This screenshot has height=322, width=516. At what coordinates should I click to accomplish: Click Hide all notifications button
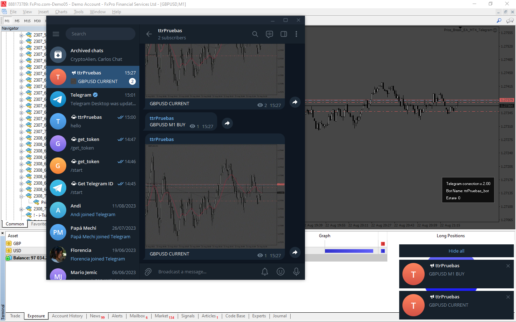point(457,251)
